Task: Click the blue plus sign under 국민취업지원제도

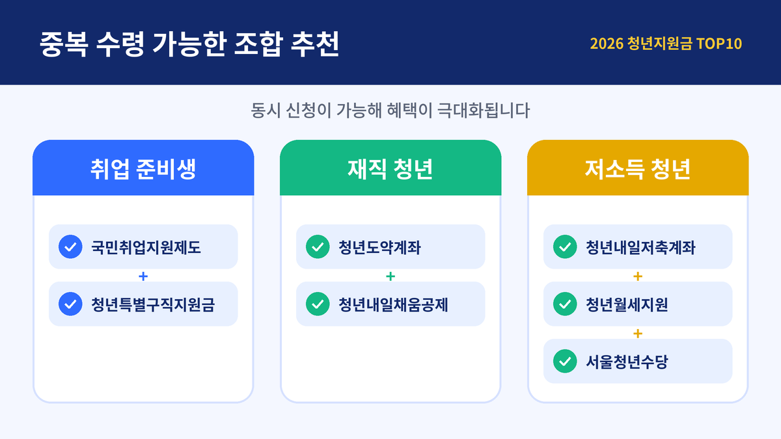Action: (x=143, y=276)
